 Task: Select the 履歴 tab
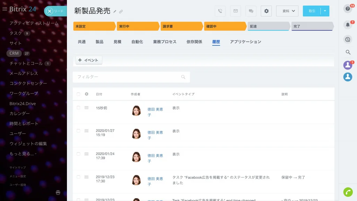click(x=216, y=42)
